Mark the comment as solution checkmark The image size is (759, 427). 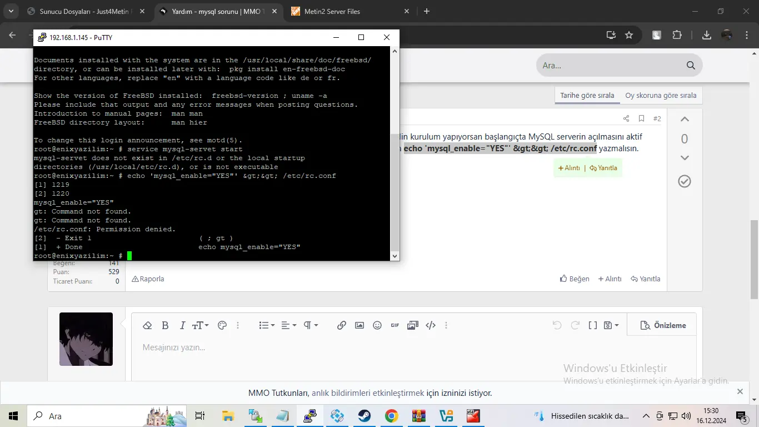(x=685, y=181)
